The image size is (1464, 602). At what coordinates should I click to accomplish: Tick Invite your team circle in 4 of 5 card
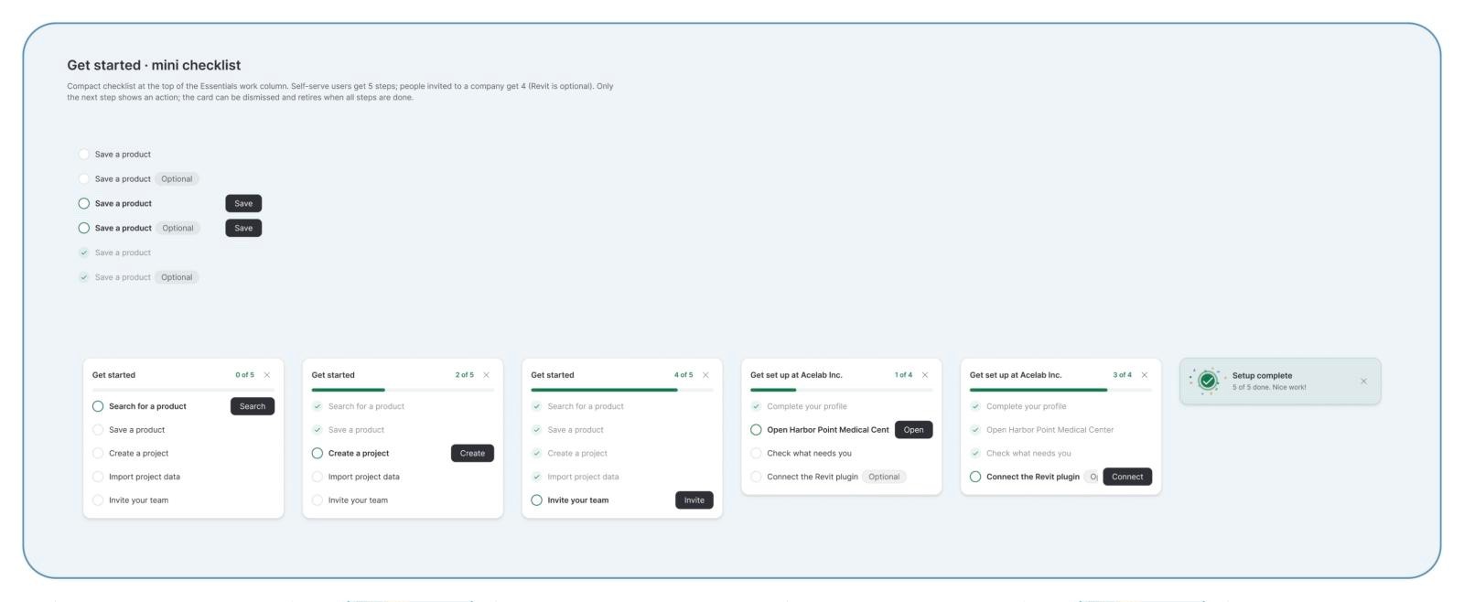pos(537,500)
